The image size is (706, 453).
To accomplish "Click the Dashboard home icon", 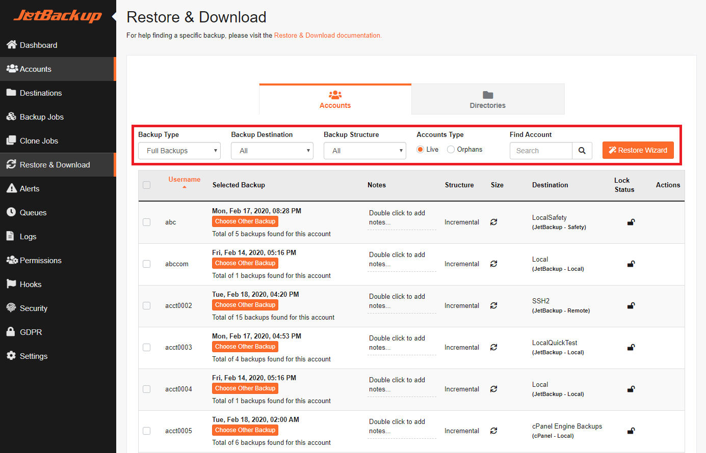I will pos(12,45).
